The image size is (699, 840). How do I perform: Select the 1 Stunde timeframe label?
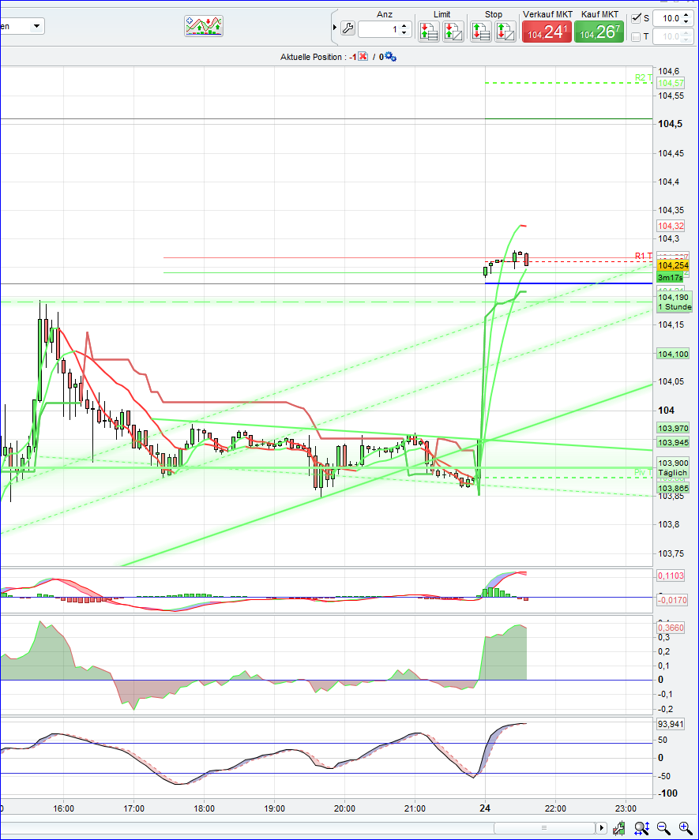click(x=674, y=307)
